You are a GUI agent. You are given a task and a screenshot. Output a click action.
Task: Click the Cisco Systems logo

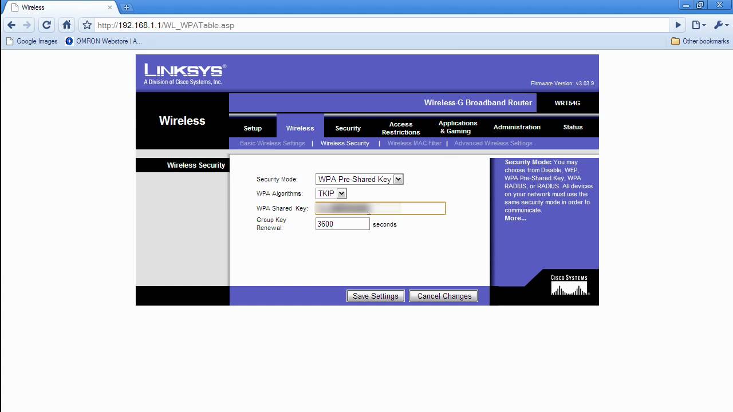click(x=569, y=285)
